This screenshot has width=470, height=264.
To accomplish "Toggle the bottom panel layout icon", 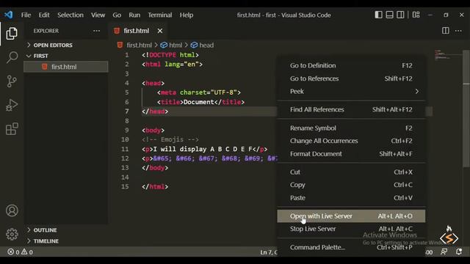I will pos(389,15).
